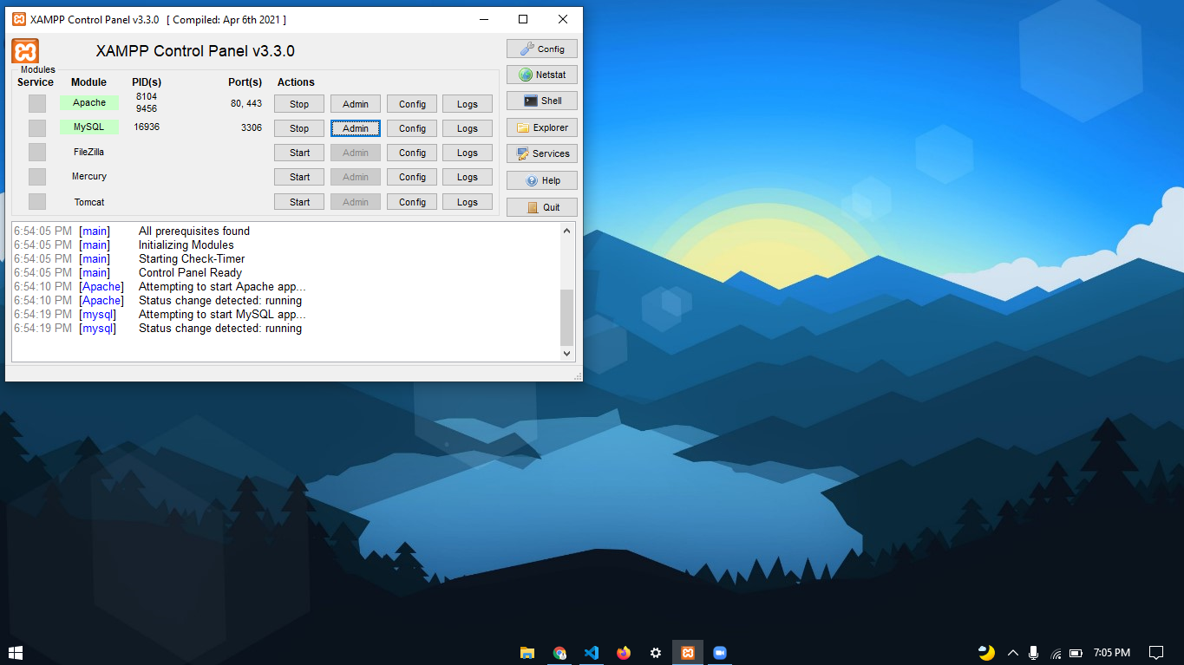1184x665 pixels.
Task: Open Zoom from the taskbar
Action: click(x=720, y=653)
